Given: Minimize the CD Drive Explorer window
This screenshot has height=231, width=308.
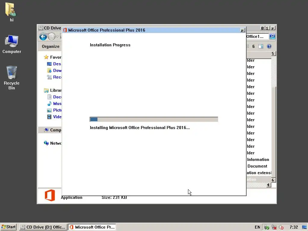Looking at the screenshot, I should click(262, 28).
